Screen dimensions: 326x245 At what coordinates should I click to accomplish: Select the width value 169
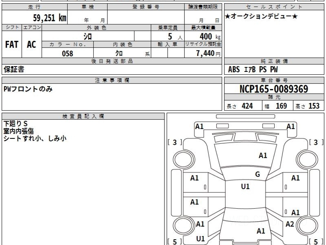281,106
